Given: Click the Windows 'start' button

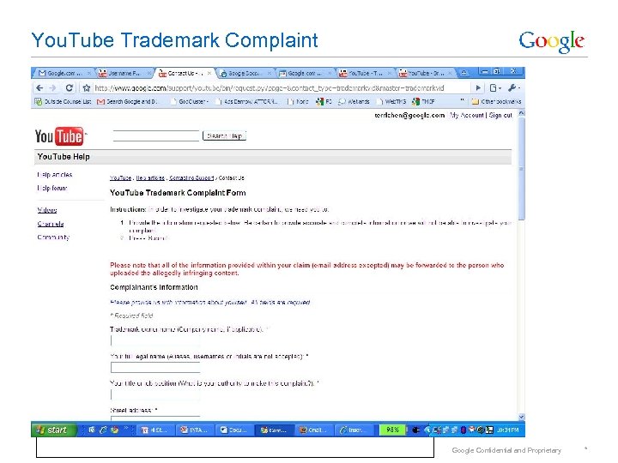Looking at the screenshot, I should (53, 430).
